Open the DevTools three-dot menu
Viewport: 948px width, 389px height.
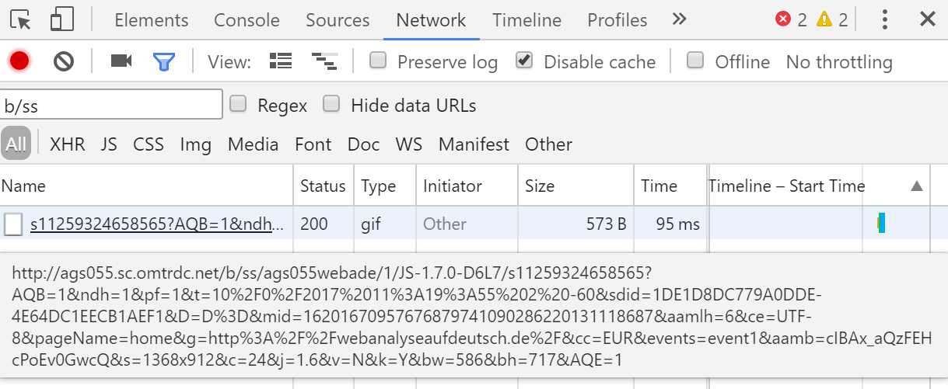[884, 19]
